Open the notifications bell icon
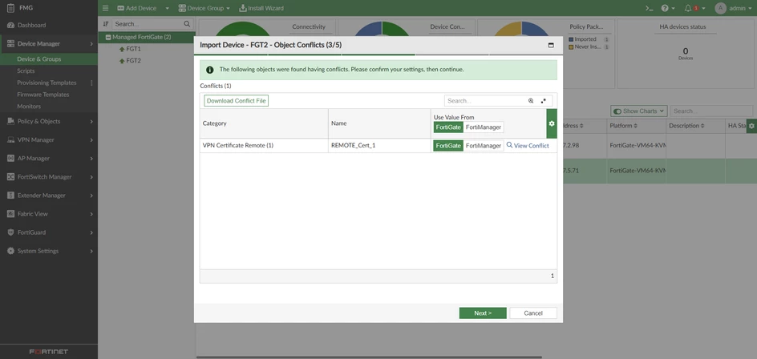 coord(688,8)
